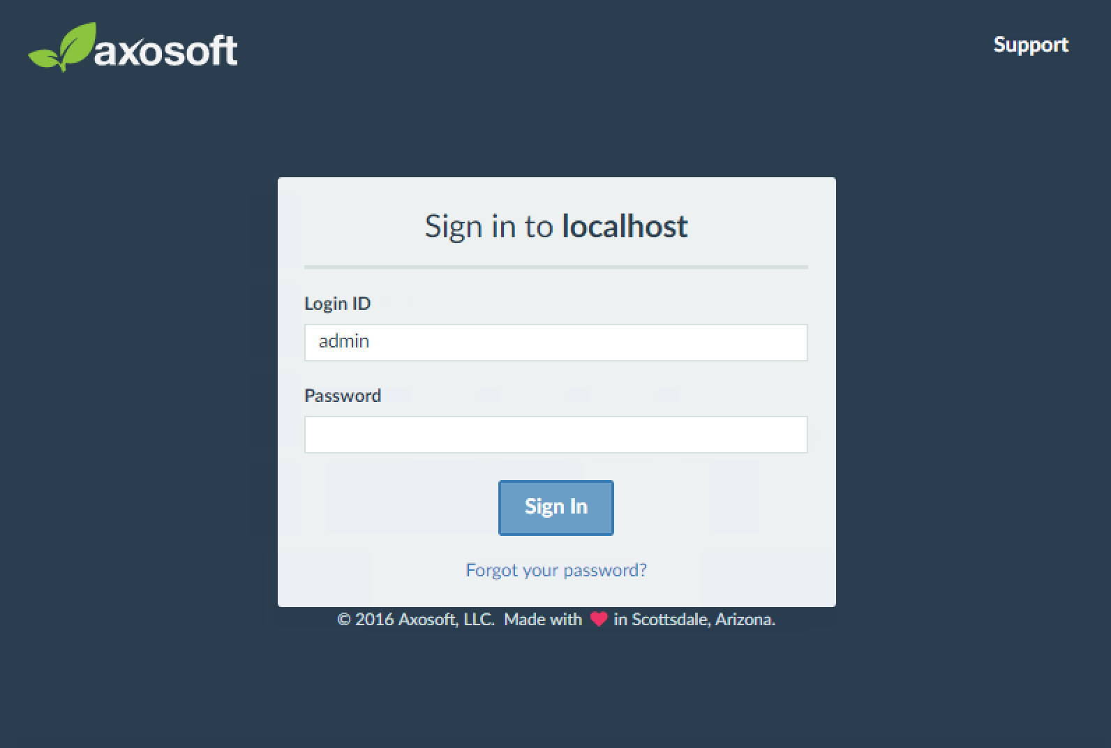Select the admin text in Login ID
1111x748 pixels.
coord(343,341)
